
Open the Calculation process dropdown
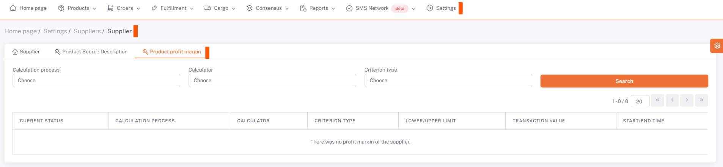pyautogui.click(x=96, y=81)
